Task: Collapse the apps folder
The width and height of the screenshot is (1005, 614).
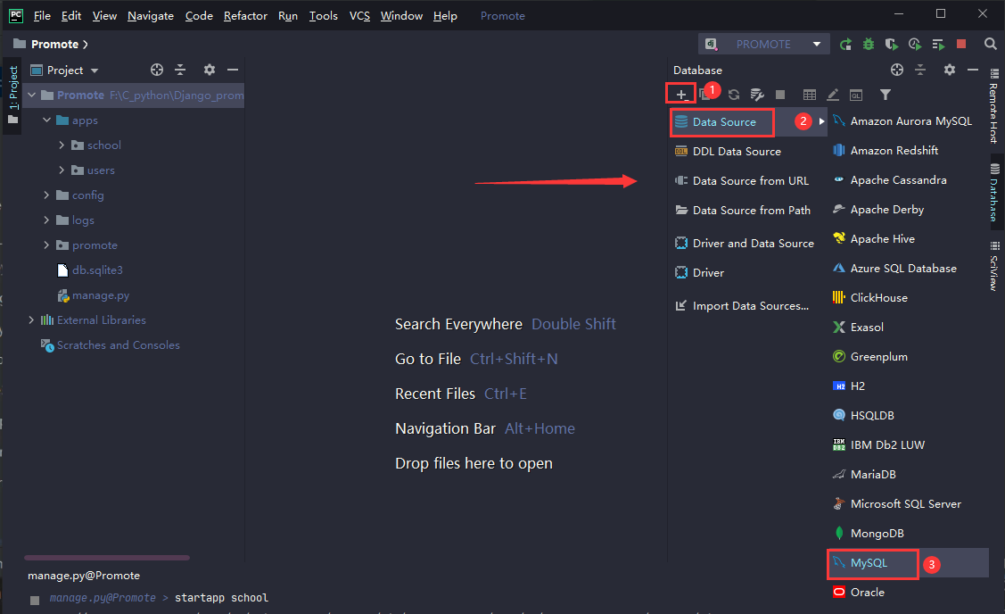Action: (x=46, y=120)
